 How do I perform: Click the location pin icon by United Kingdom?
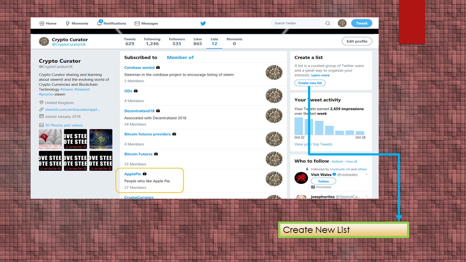point(42,103)
